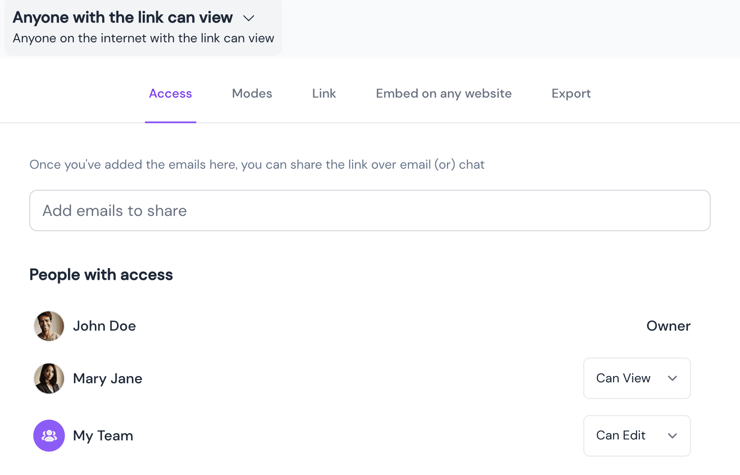
Task: Click Mary Jane's avatar picture
Action: [49, 378]
